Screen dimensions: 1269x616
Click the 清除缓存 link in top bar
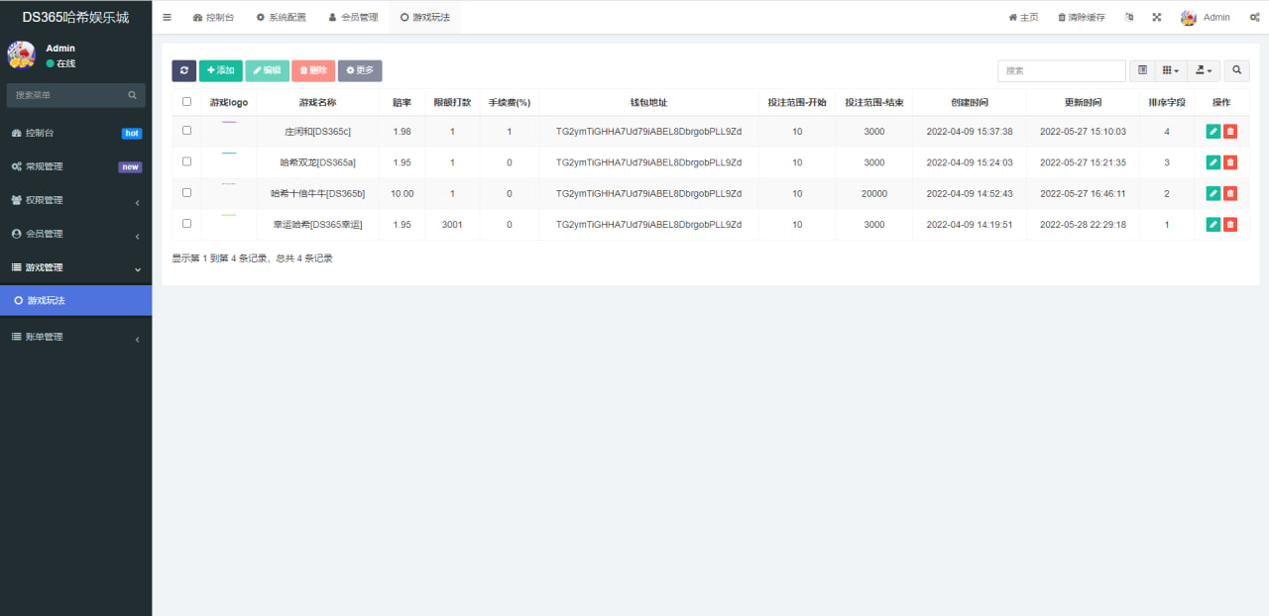1081,17
